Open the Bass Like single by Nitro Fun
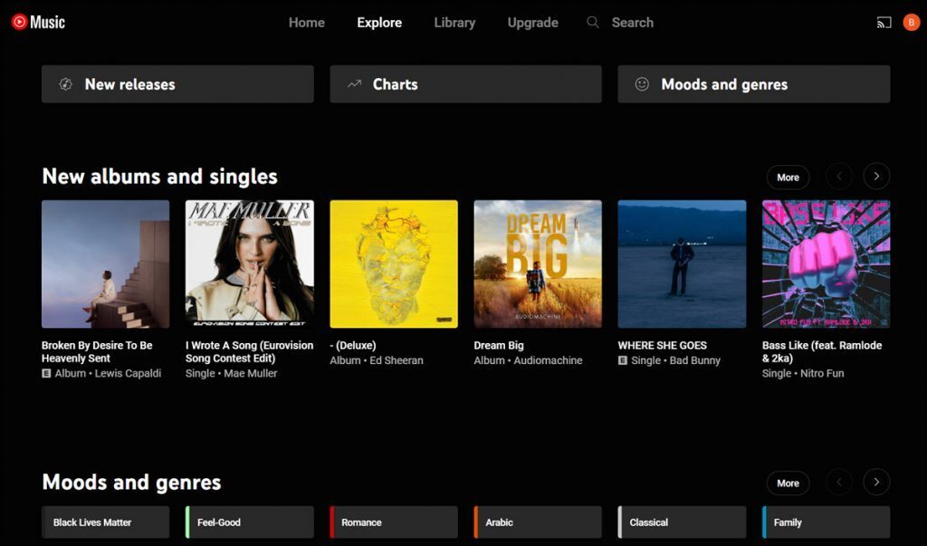 click(x=825, y=263)
